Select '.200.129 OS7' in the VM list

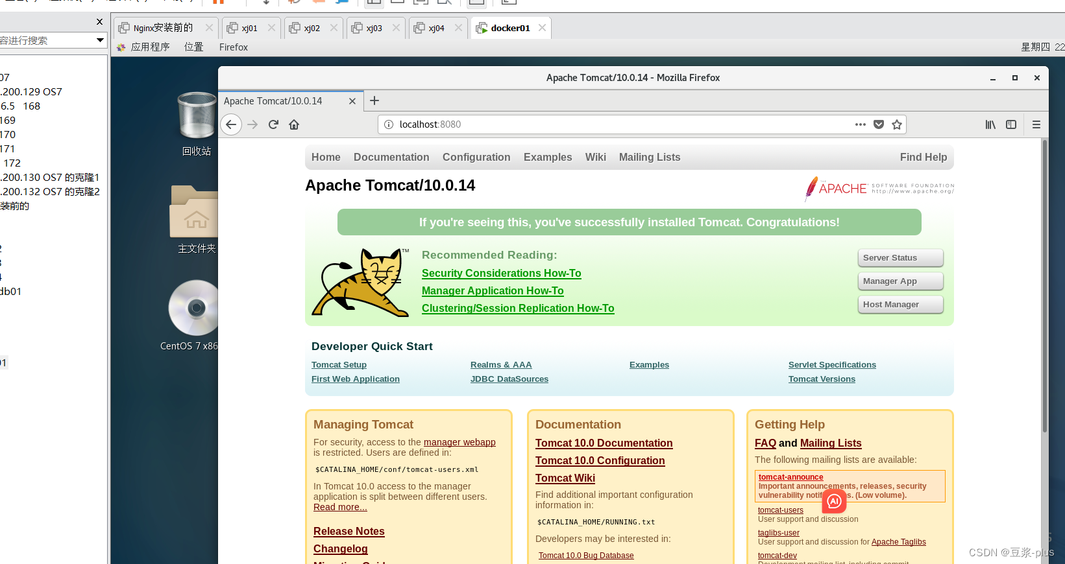(31, 92)
